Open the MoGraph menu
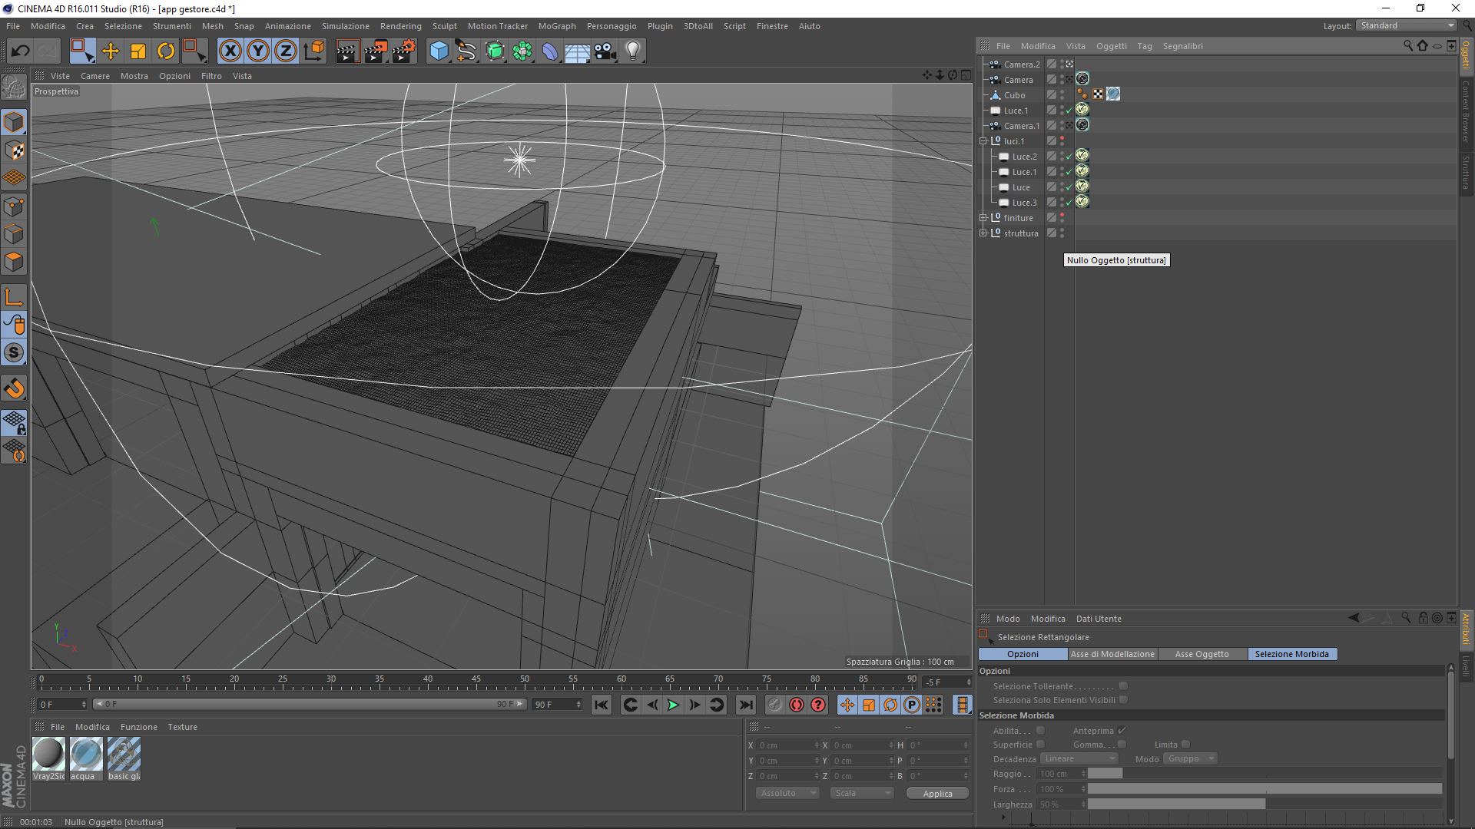This screenshot has height=829, width=1475. coord(556,26)
